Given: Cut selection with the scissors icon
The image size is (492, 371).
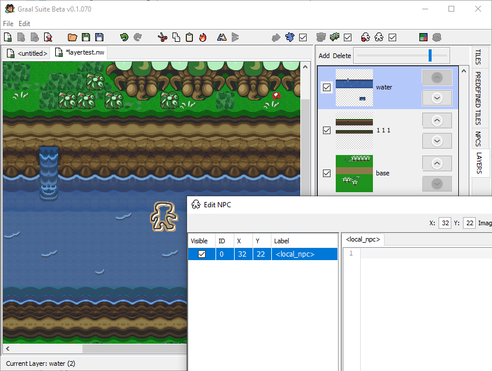Looking at the screenshot, I should click(x=163, y=37).
